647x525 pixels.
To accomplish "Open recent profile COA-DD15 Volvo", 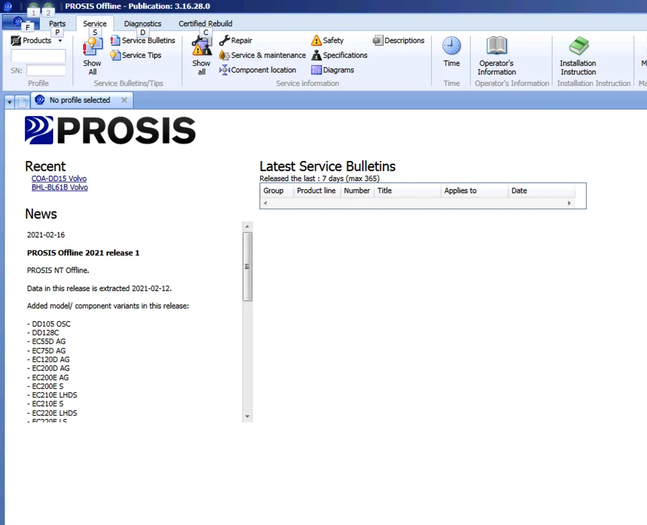I will tap(59, 178).
